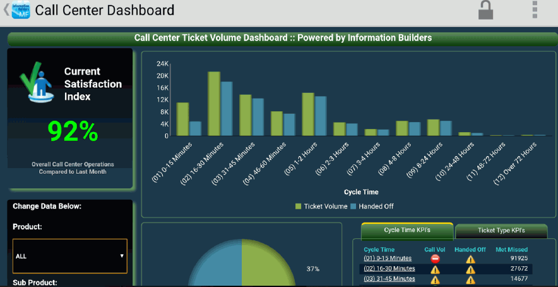Click the 37% pie chart label

tap(313, 269)
